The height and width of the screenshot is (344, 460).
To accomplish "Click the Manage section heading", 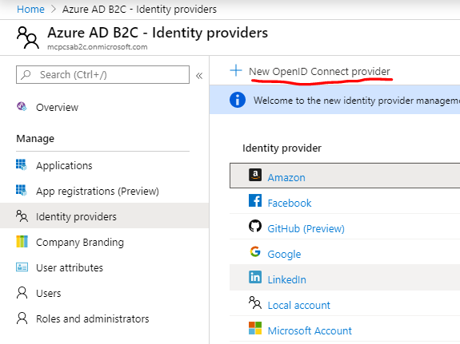I will (35, 139).
